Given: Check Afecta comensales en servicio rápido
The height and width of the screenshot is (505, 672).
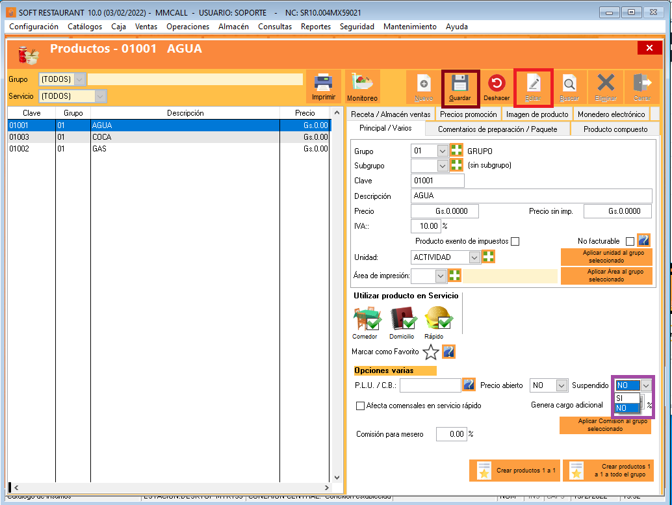Looking at the screenshot, I should click(361, 406).
